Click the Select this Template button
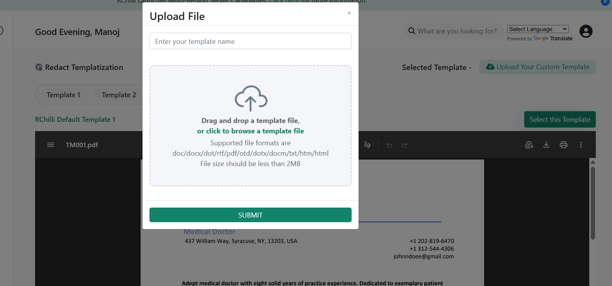Viewport: 612px width, 286px height. [560, 120]
